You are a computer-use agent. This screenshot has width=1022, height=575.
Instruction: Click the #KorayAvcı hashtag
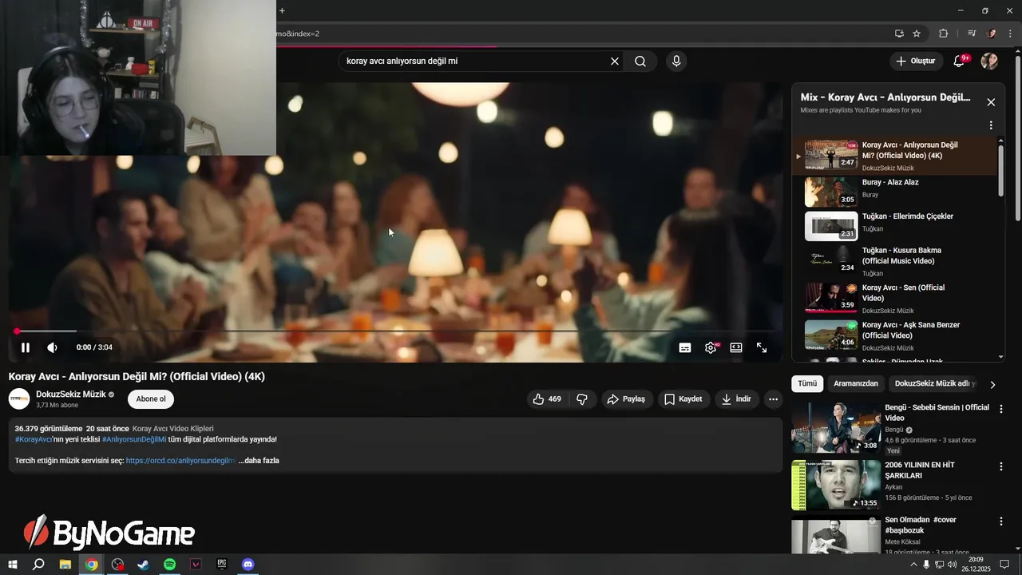[x=34, y=439]
